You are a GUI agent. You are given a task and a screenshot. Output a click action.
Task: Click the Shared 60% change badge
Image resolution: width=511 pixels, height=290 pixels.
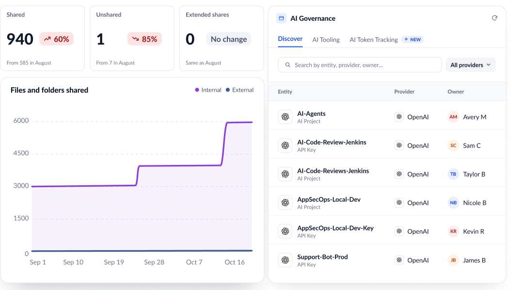click(x=56, y=39)
